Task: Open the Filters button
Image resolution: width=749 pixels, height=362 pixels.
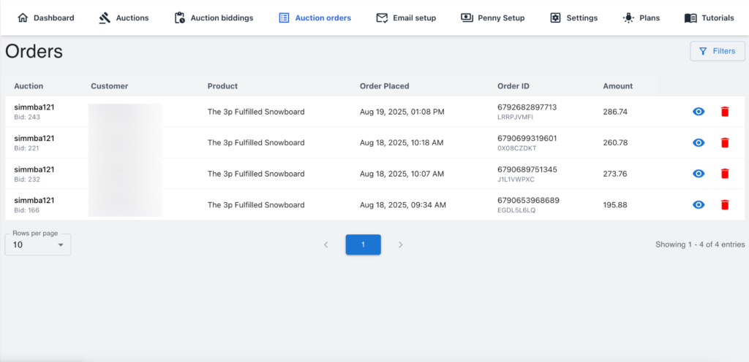Action: 717,51
